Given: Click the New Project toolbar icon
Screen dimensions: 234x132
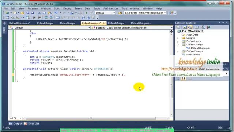Looking at the screenshot, I should coord(7,13).
